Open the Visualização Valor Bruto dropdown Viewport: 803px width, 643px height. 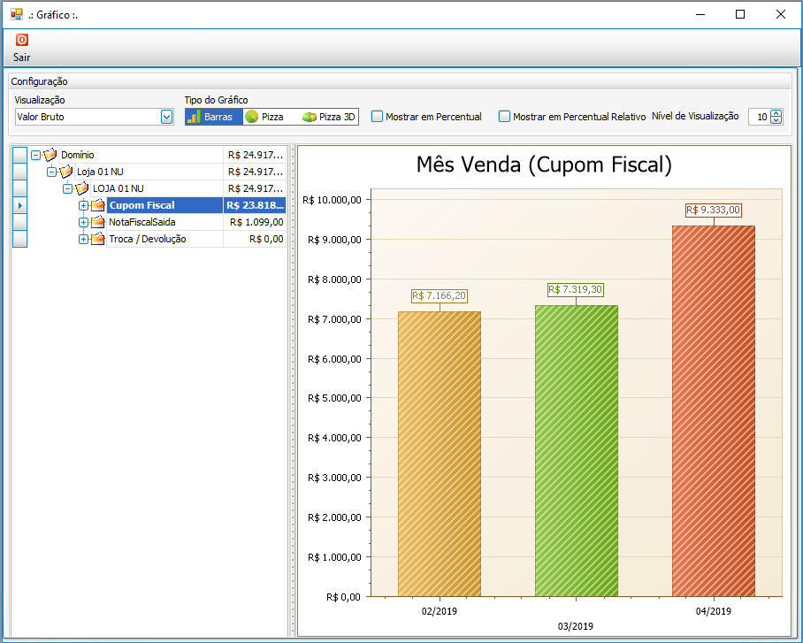[x=166, y=117]
